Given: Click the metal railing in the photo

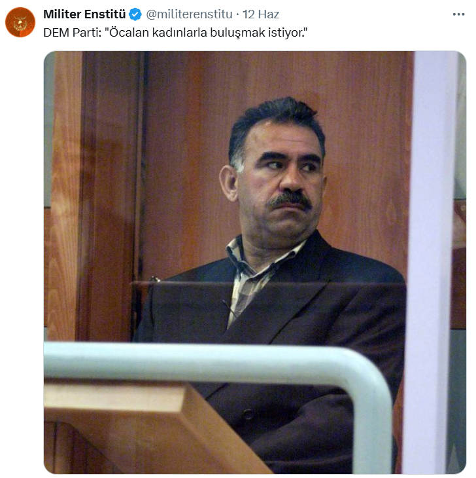Looking at the screenshot, I should [x=213, y=363].
